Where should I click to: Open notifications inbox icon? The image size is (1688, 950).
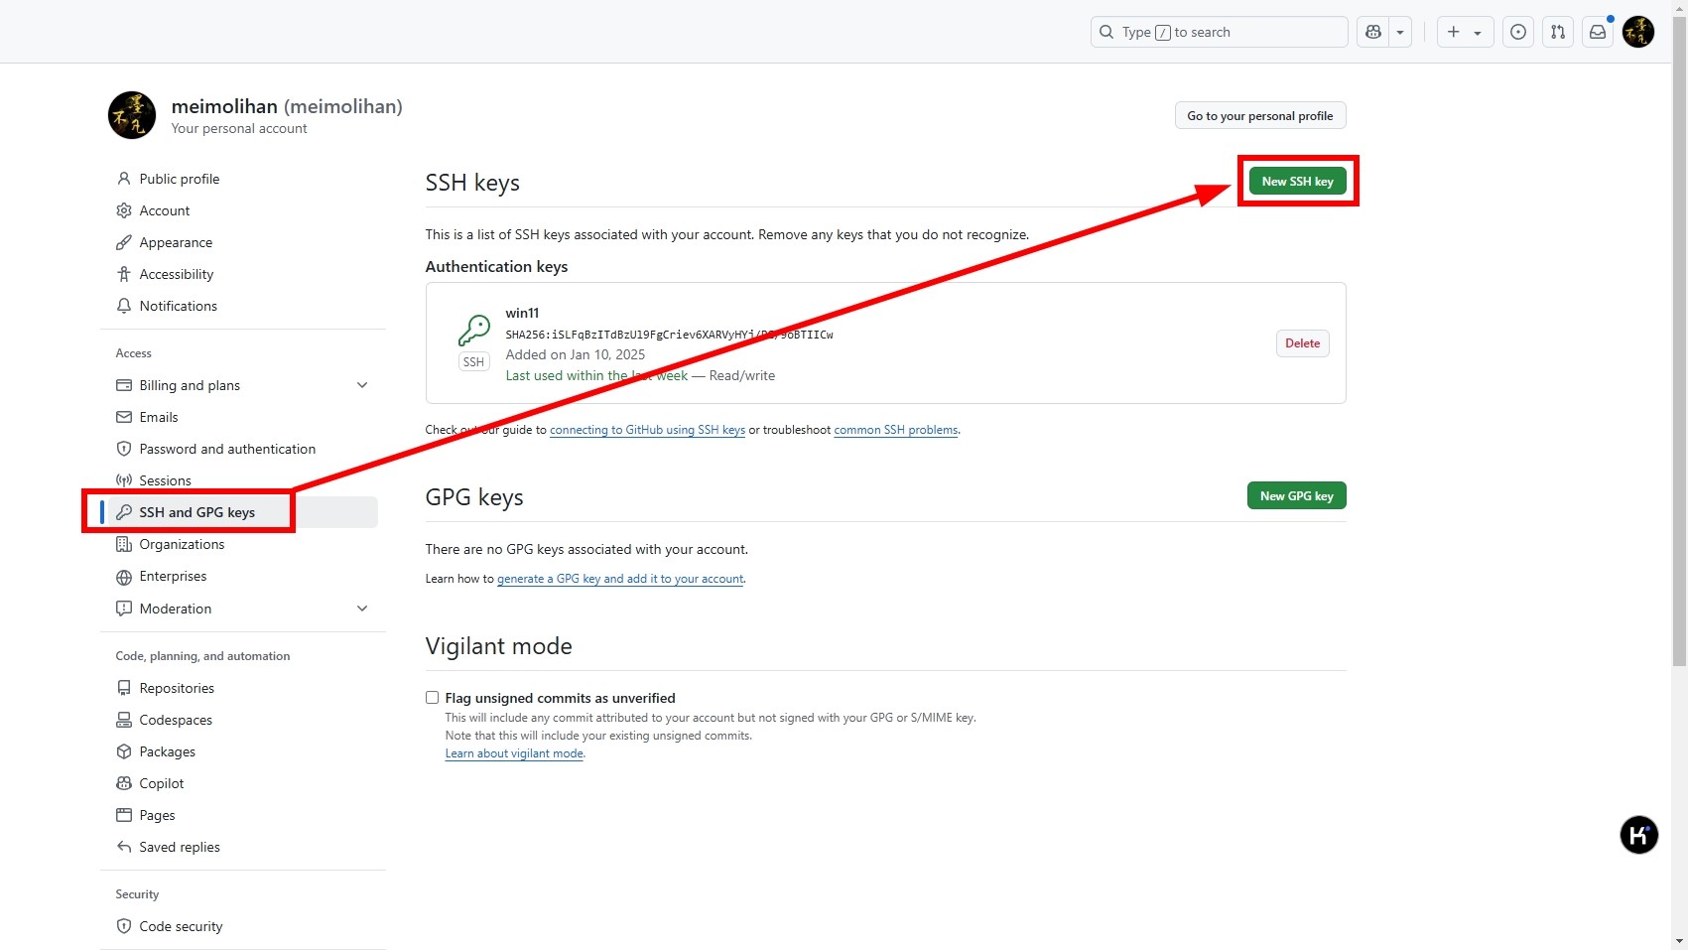pyautogui.click(x=1598, y=32)
